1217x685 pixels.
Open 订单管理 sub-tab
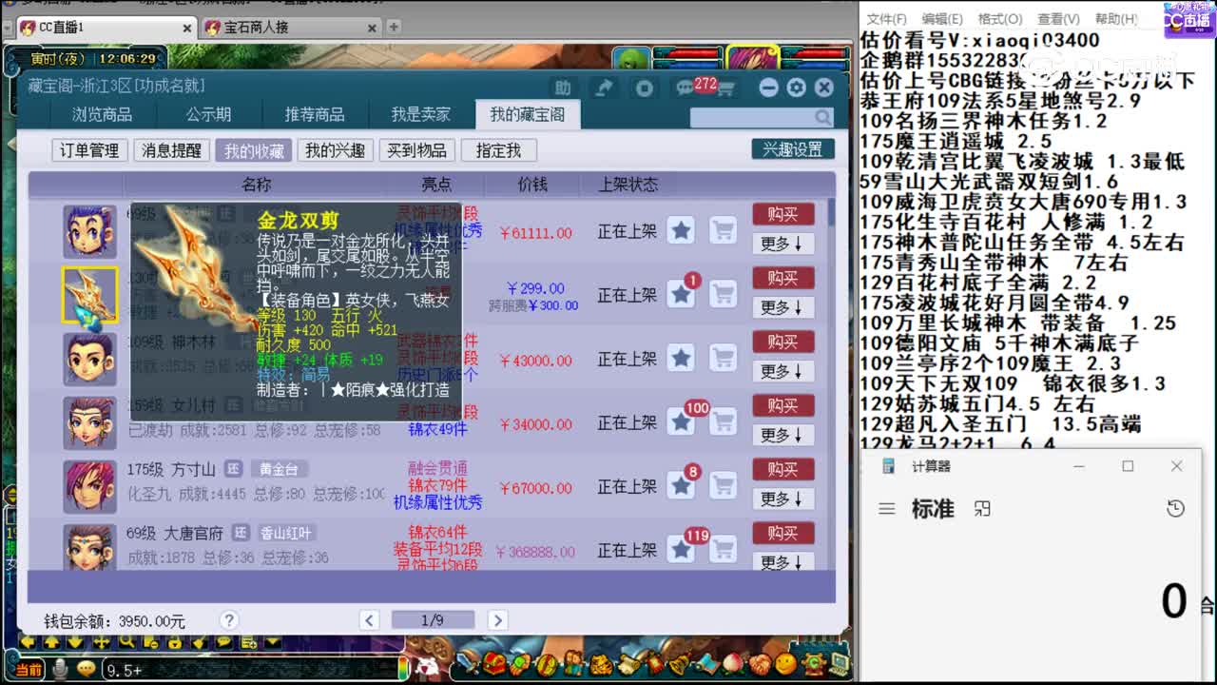(89, 150)
